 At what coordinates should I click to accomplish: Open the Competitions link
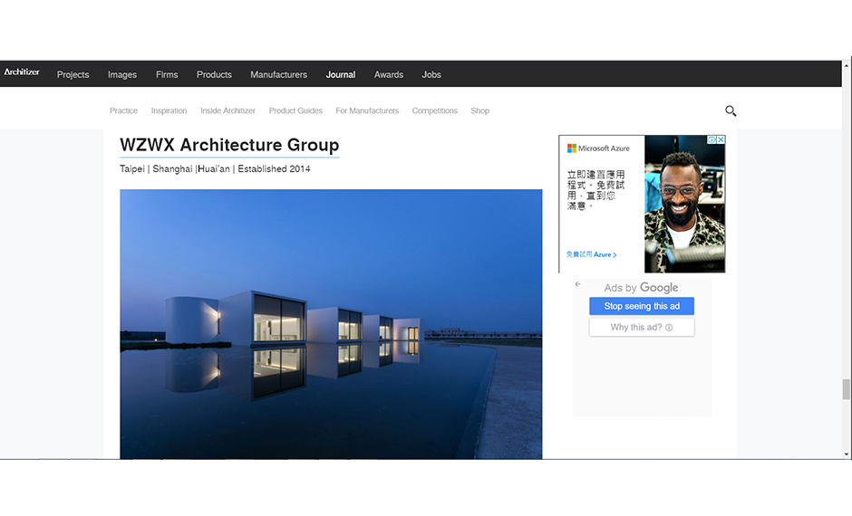[435, 110]
